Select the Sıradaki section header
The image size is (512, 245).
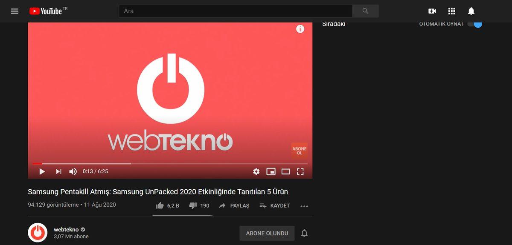pos(334,24)
